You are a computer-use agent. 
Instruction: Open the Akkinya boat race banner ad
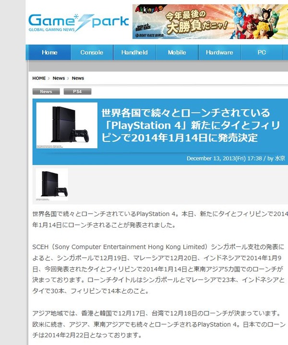[210, 22]
